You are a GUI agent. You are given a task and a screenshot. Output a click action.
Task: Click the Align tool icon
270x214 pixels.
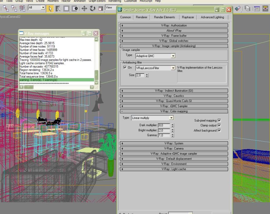pos(238,8)
